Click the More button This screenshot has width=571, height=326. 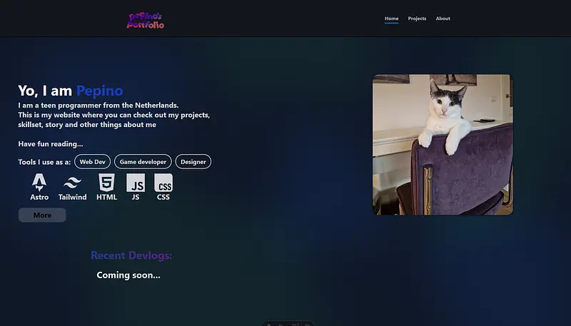[42, 215]
